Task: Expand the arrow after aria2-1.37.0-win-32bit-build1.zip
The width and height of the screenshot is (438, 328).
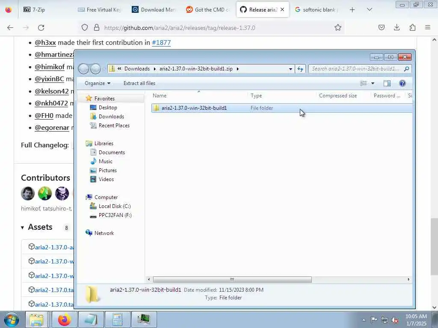Action: pyautogui.click(x=238, y=69)
